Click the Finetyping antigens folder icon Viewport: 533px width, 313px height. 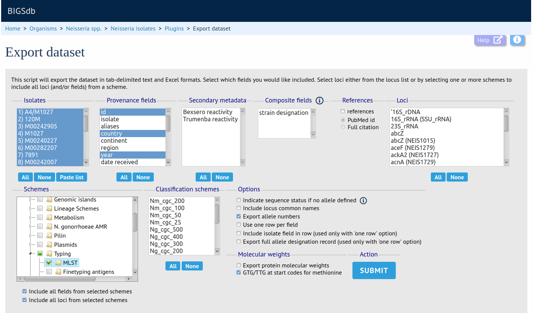coord(58,272)
